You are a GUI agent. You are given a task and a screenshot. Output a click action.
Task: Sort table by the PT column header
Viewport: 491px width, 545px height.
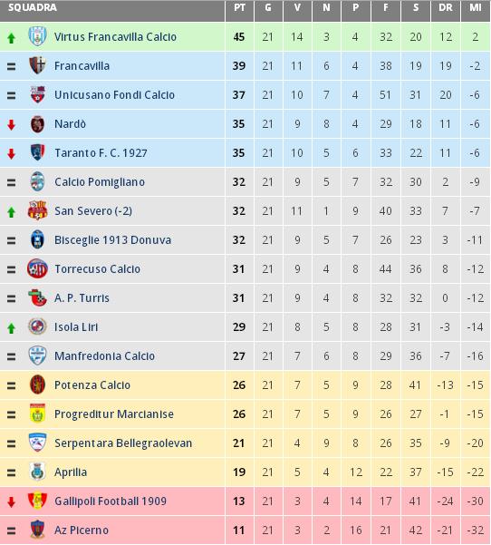pos(239,8)
